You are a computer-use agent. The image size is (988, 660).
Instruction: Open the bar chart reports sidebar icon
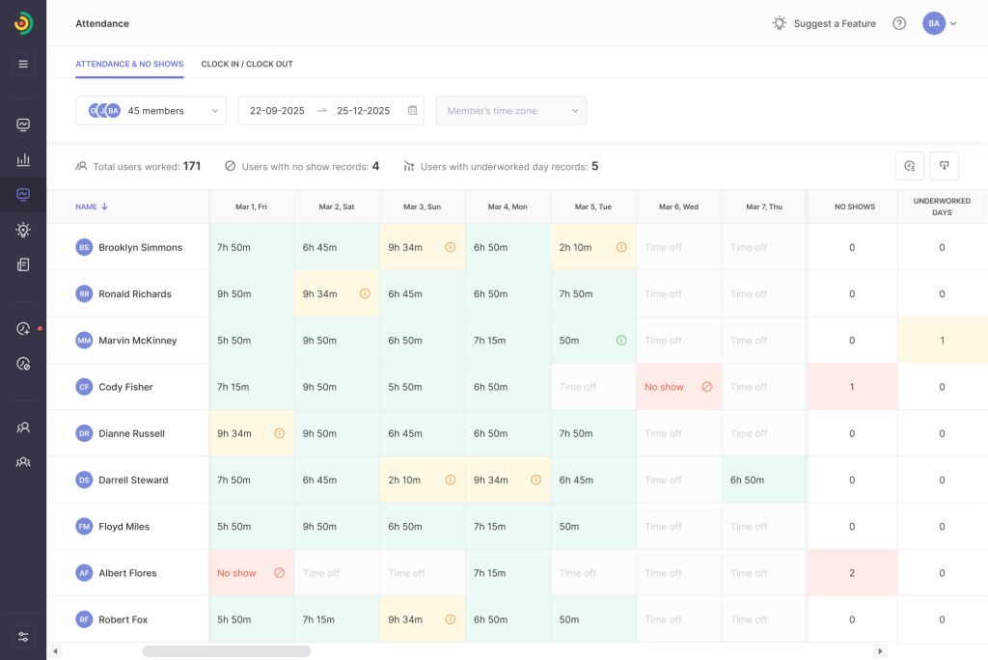tap(23, 159)
